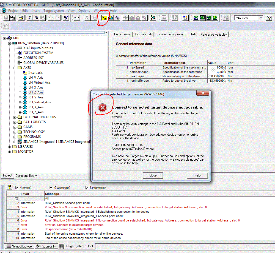This screenshot has height=253, width=275.
Task: Click the Help button in error dialog
Action: 197,175
